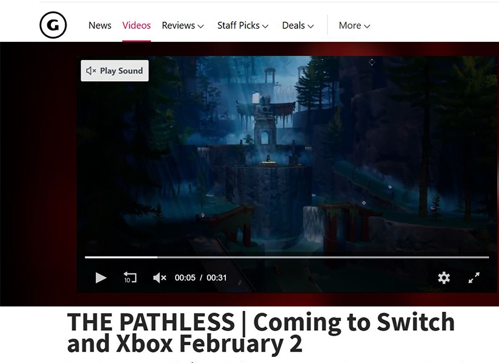Play the video

click(x=101, y=278)
